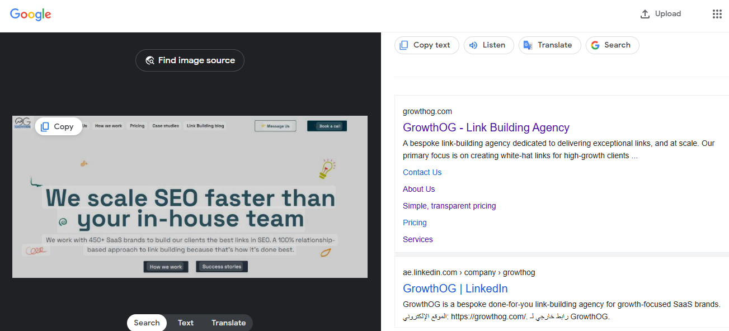729x331 pixels.
Task: Click the light bulb graphic in image
Action: coord(327,168)
